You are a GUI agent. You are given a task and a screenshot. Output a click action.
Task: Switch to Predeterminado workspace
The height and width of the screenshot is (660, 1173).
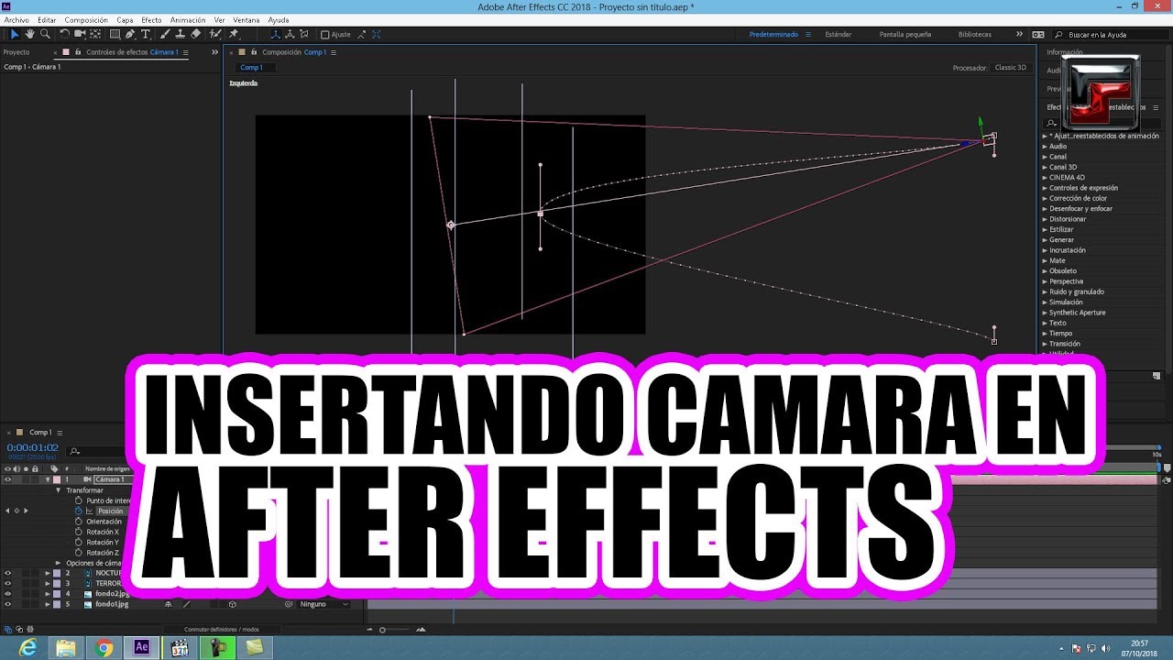[x=773, y=35]
